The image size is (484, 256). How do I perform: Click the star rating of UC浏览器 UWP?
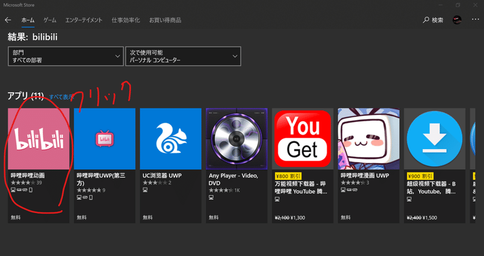pos(155,183)
